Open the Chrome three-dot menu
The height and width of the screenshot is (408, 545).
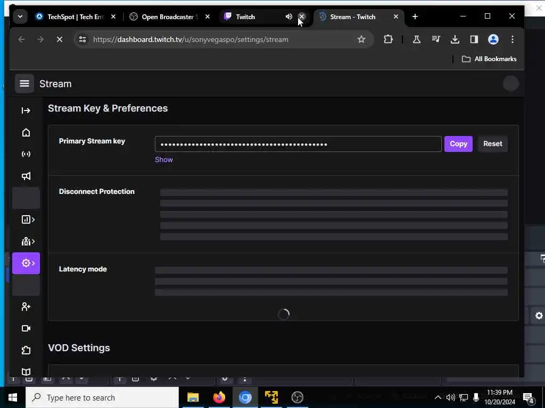(x=513, y=39)
